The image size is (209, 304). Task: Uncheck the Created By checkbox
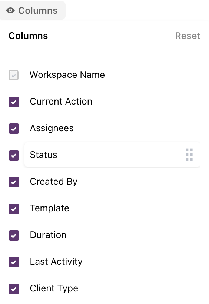[x=14, y=182]
